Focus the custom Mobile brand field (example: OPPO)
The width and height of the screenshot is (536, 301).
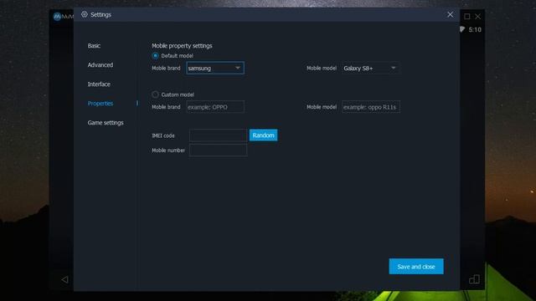pyautogui.click(x=215, y=107)
